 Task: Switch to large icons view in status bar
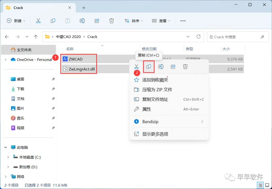pyautogui.click(x=267, y=185)
